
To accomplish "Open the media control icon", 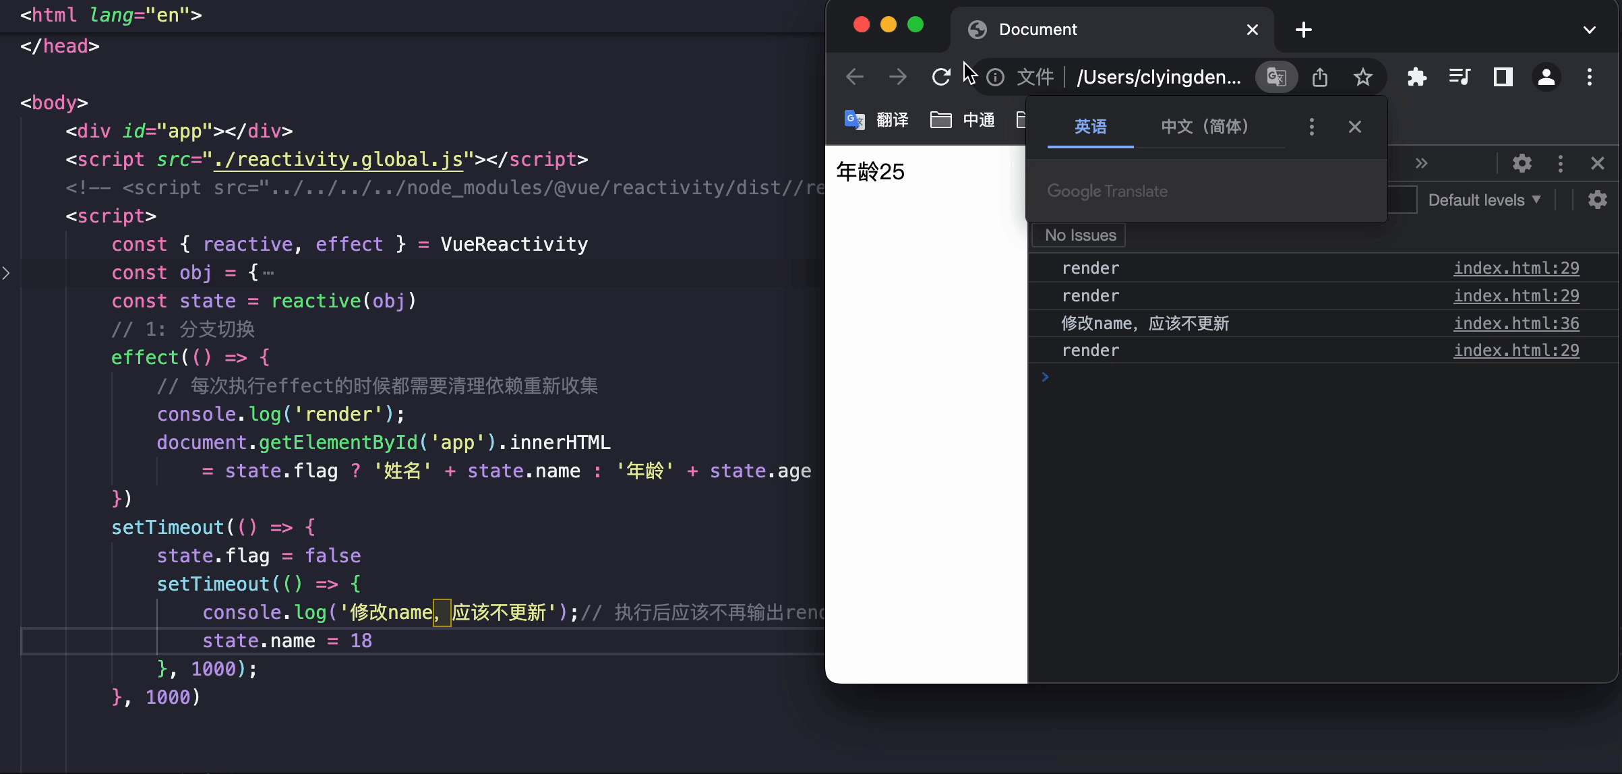I will point(1460,77).
